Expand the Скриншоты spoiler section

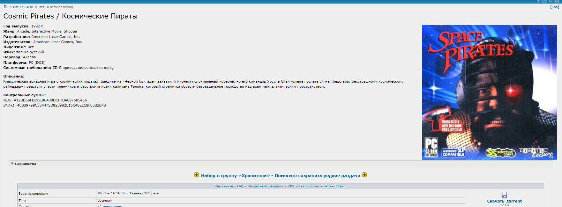coord(281,164)
